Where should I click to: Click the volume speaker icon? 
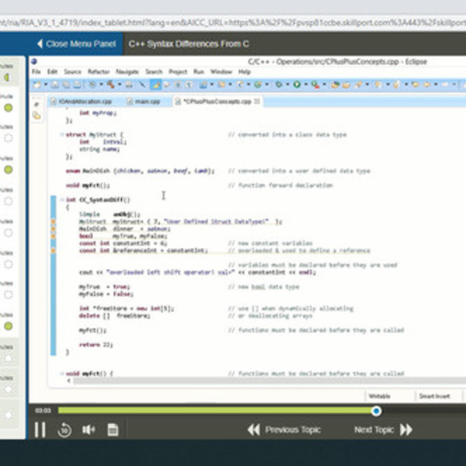point(89,429)
